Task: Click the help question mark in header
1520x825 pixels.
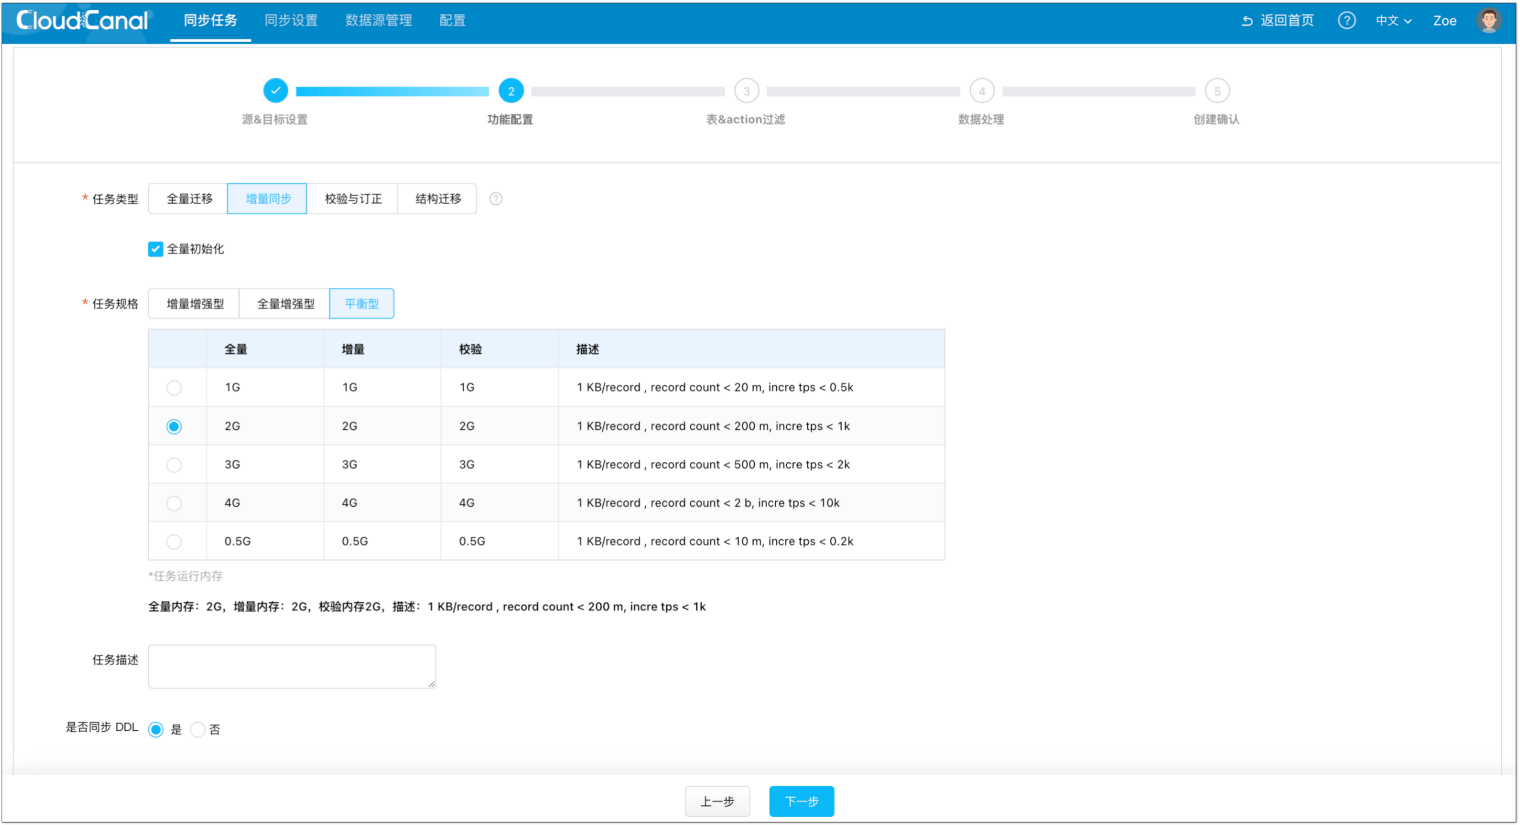Action: tap(1346, 21)
